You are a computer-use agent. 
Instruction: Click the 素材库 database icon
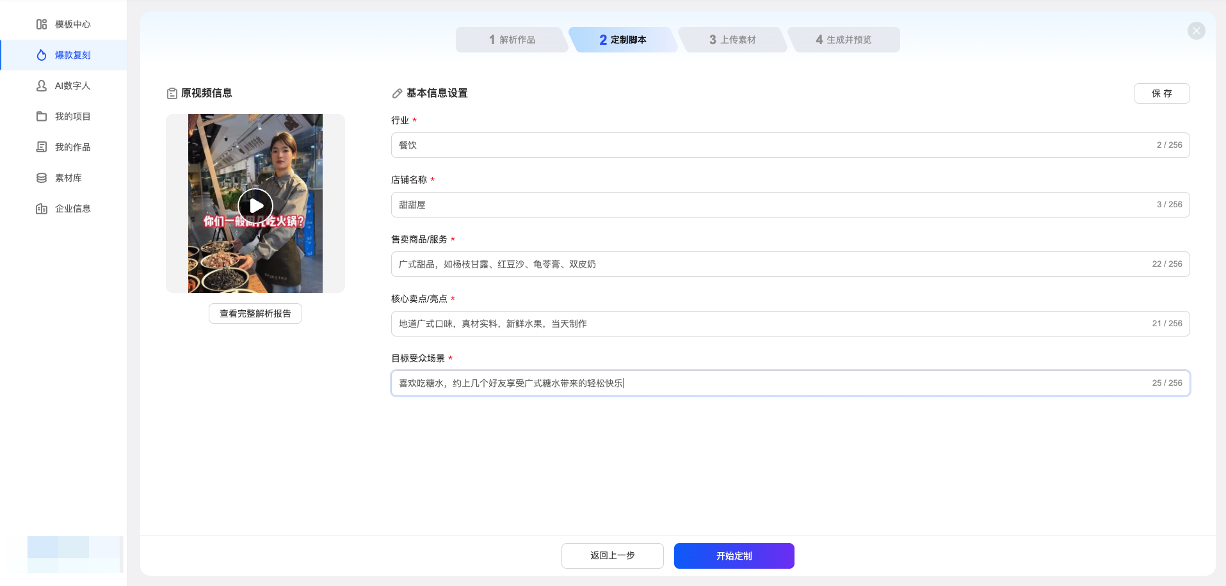[42, 178]
